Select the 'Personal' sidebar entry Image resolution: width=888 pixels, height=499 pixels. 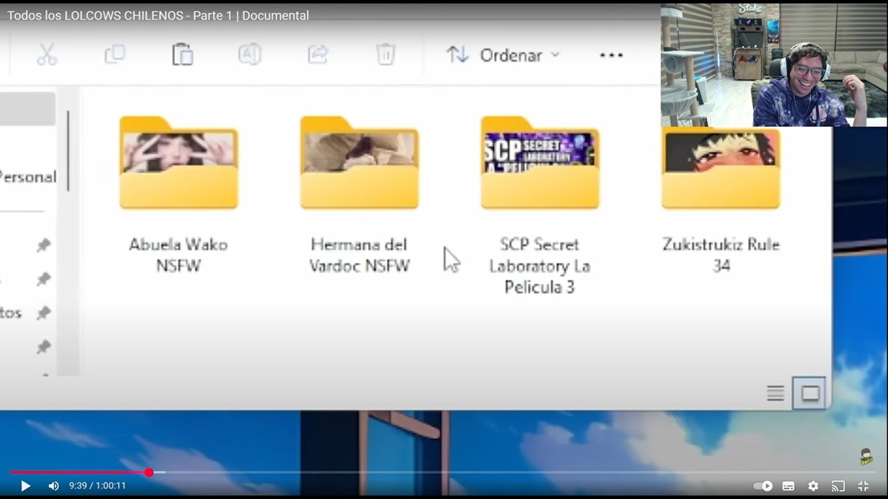[28, 177]
